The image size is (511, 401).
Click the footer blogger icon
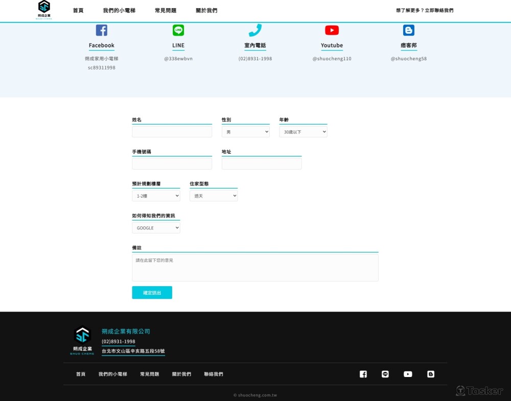point(431,374)
